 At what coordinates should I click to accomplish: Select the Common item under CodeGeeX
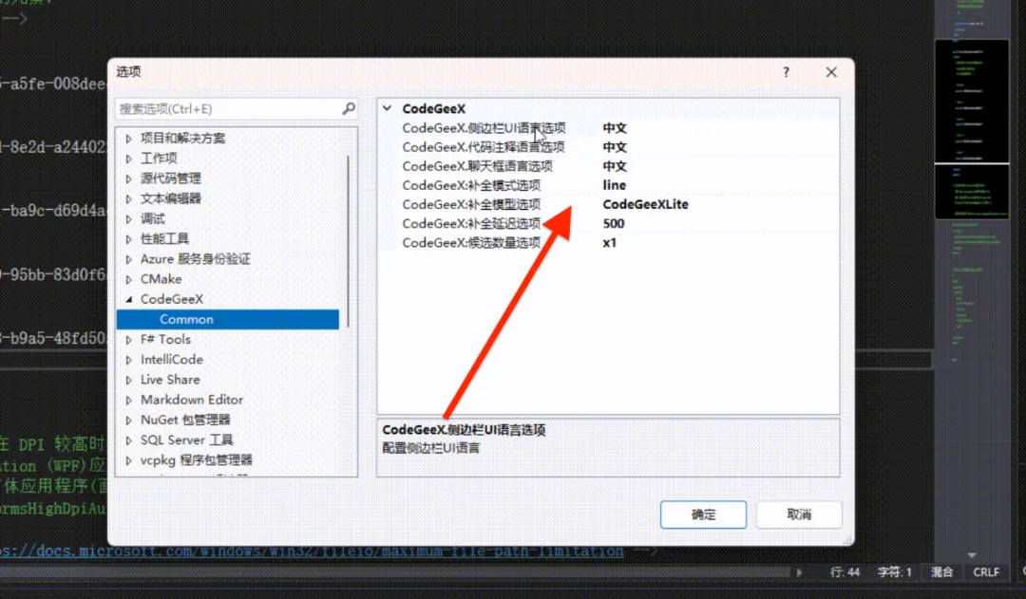(228, 319)
